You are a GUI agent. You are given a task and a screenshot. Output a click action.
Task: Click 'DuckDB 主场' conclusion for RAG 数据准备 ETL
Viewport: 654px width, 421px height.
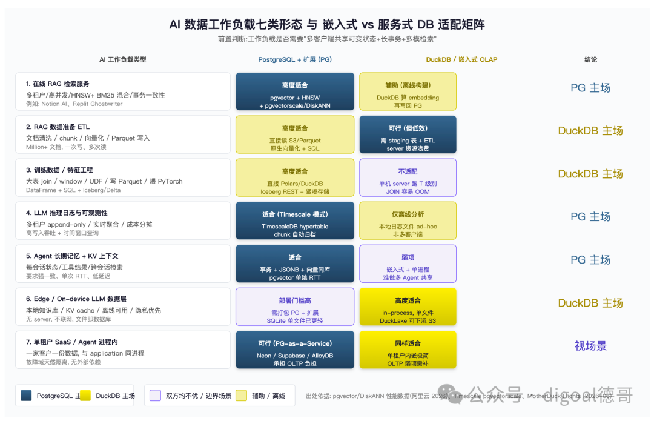[x=590, y=131]
